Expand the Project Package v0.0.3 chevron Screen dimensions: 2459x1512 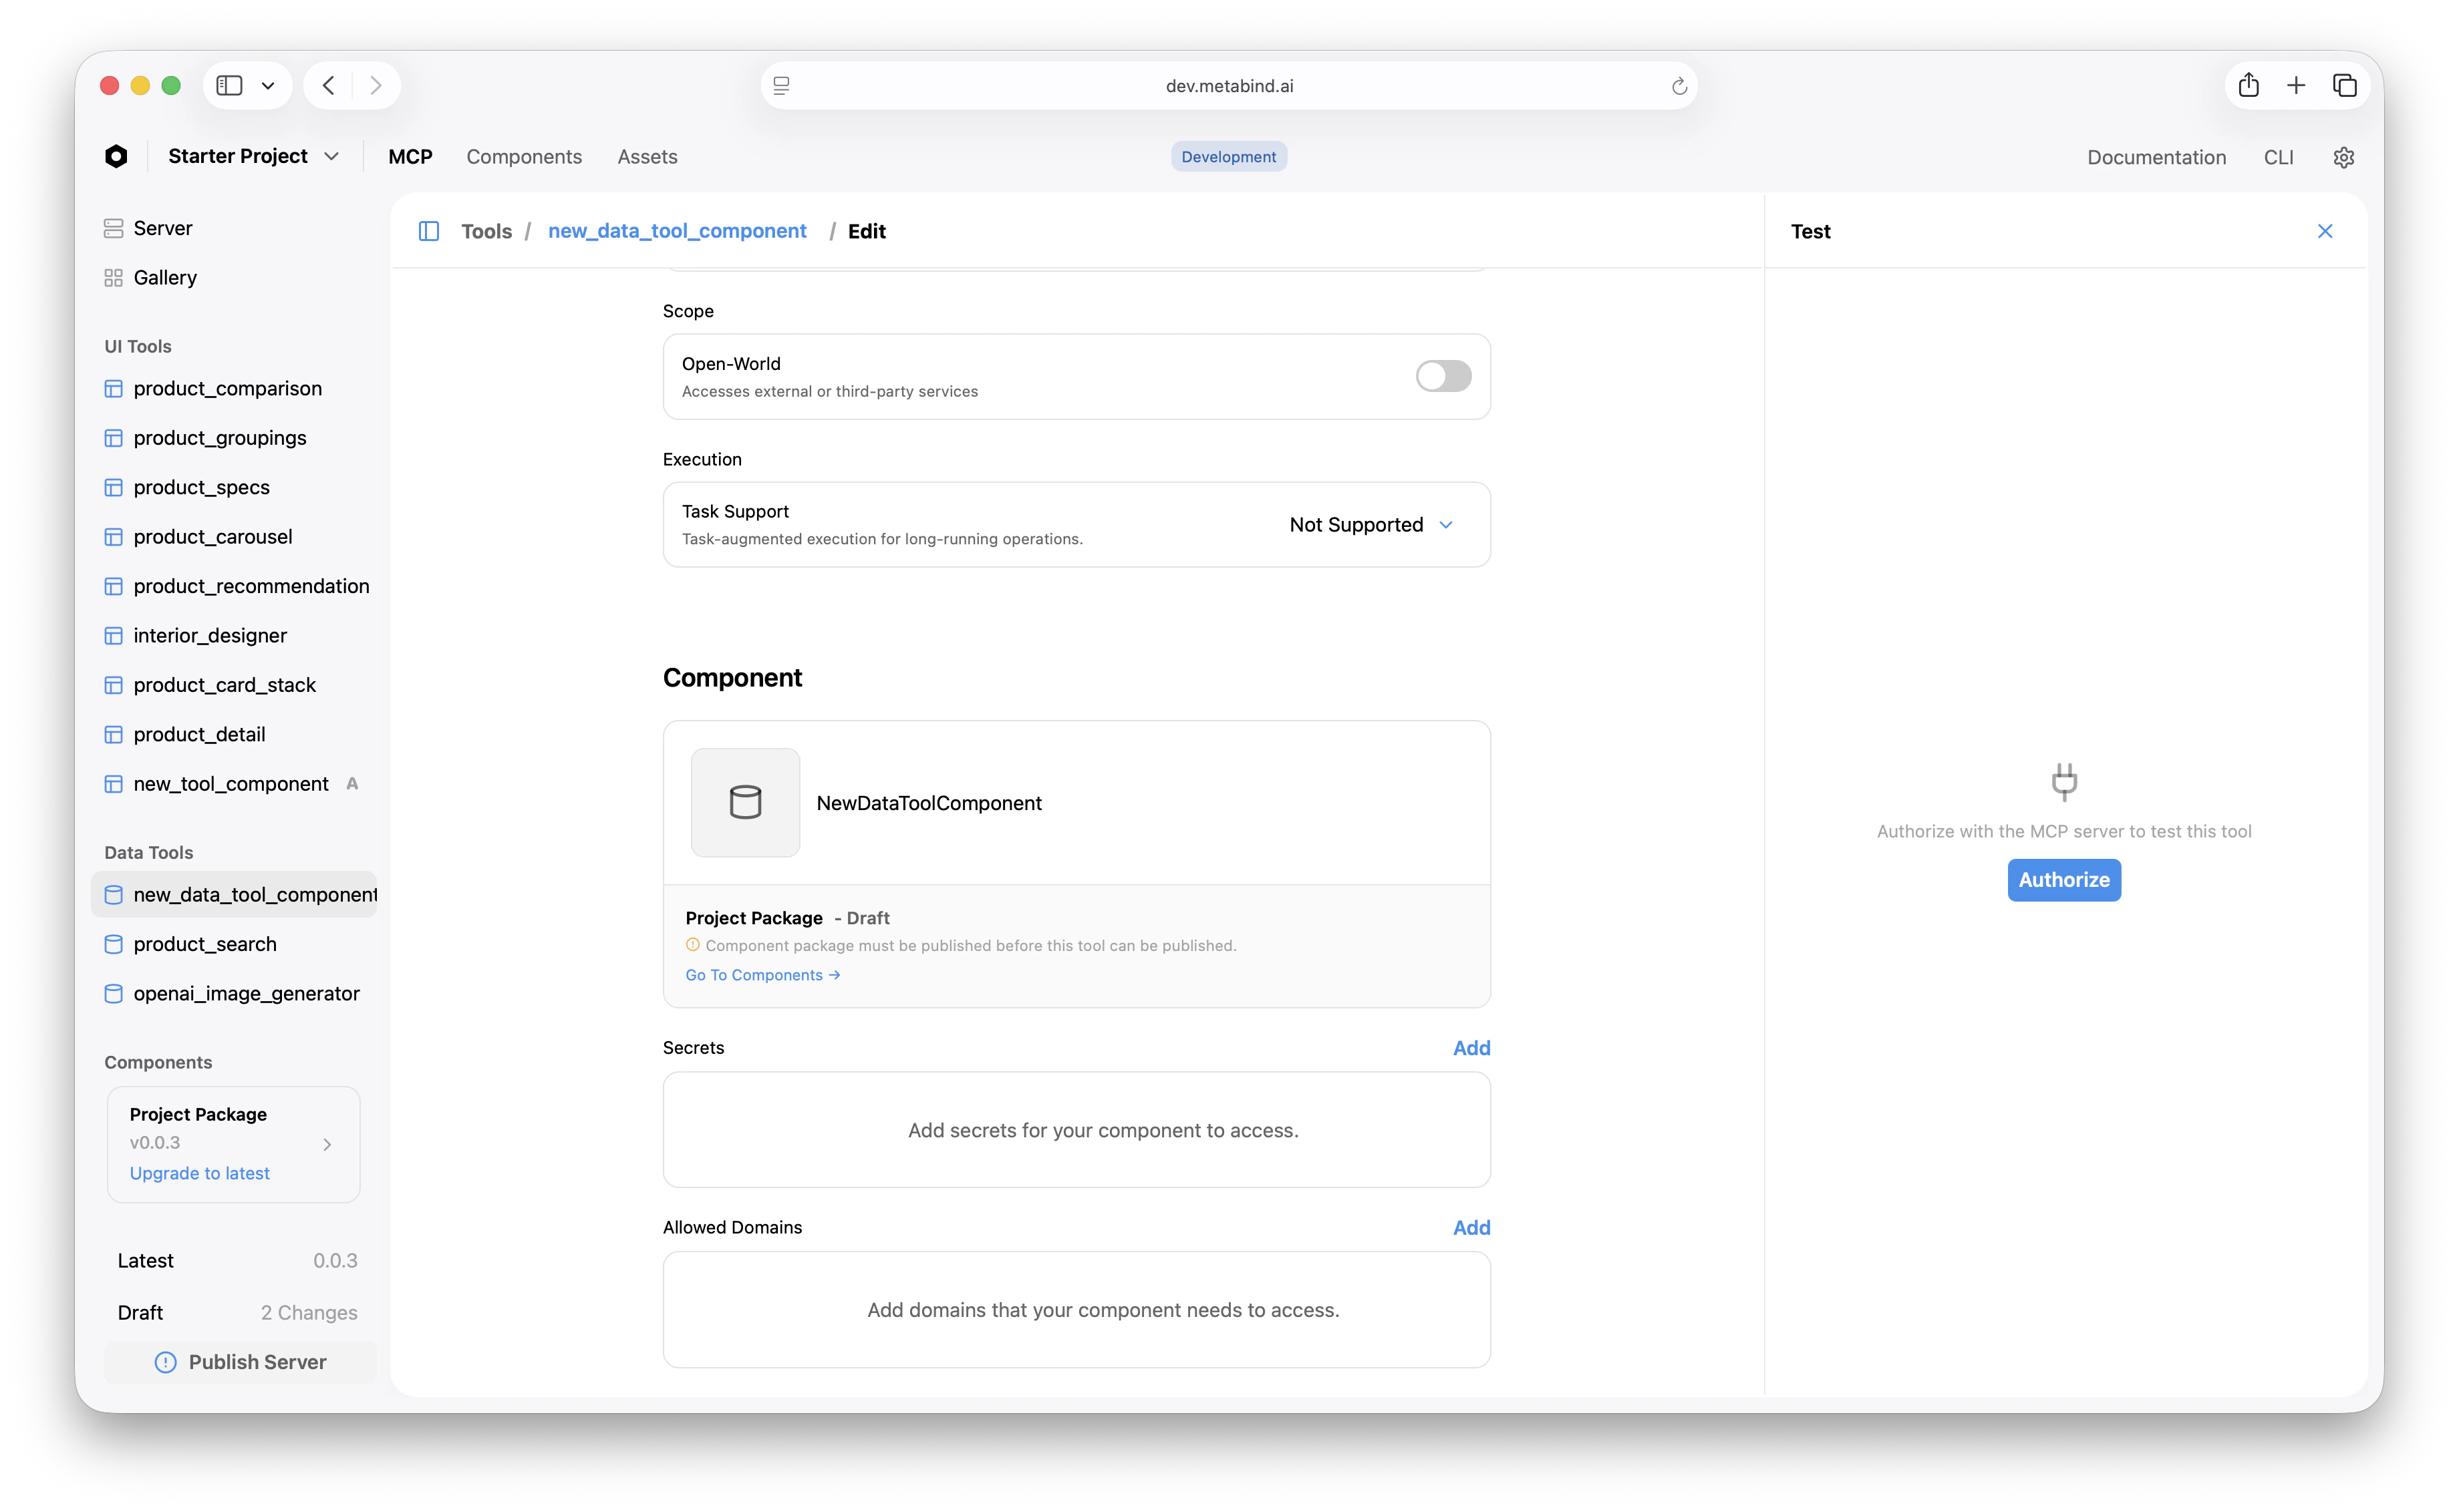(327, 1144)
